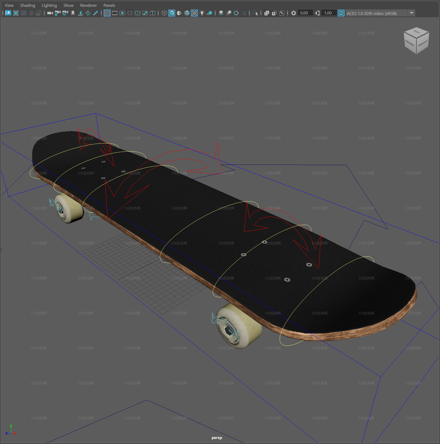Toggle Use all lights bulb icon
The height and width of the screenshot is (444, 440).
coord(202,13)
